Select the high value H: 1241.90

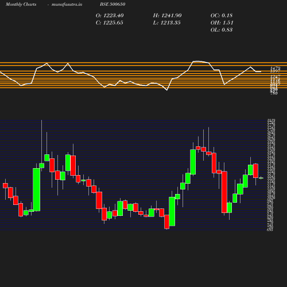point(167,15)
